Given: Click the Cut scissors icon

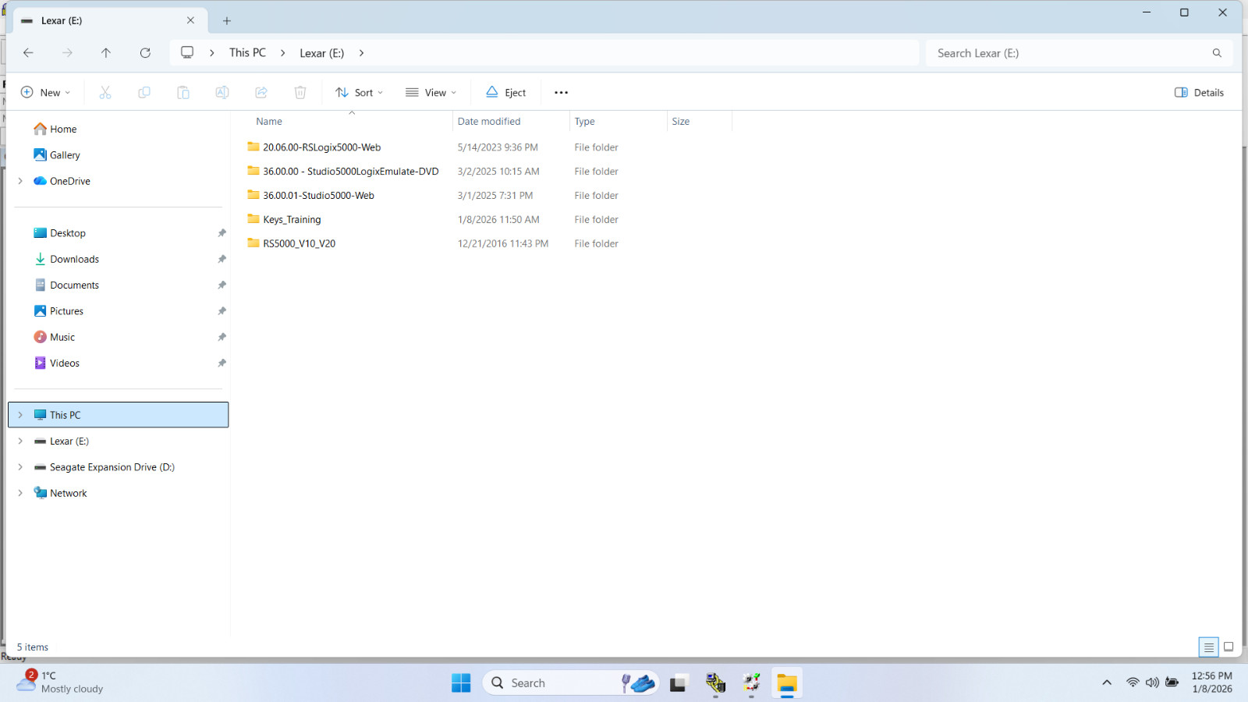Looking at the screenshot, I should click(x=105, y=93).
